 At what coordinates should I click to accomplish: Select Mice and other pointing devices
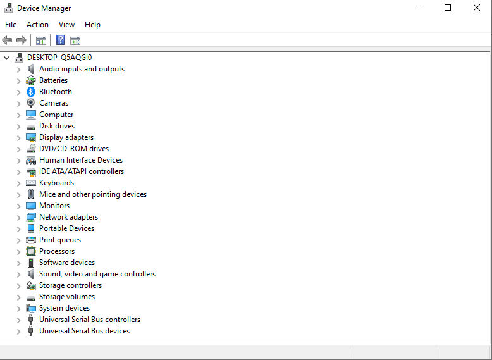pyautogui.click(x=92, y=194)
